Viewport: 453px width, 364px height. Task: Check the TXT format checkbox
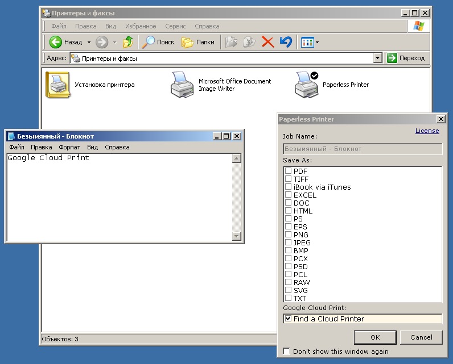pos(288,298)
